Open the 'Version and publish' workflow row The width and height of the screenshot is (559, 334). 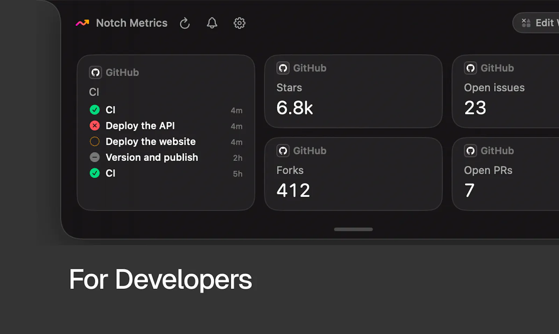pyautogui.click(x=166, y=157)
